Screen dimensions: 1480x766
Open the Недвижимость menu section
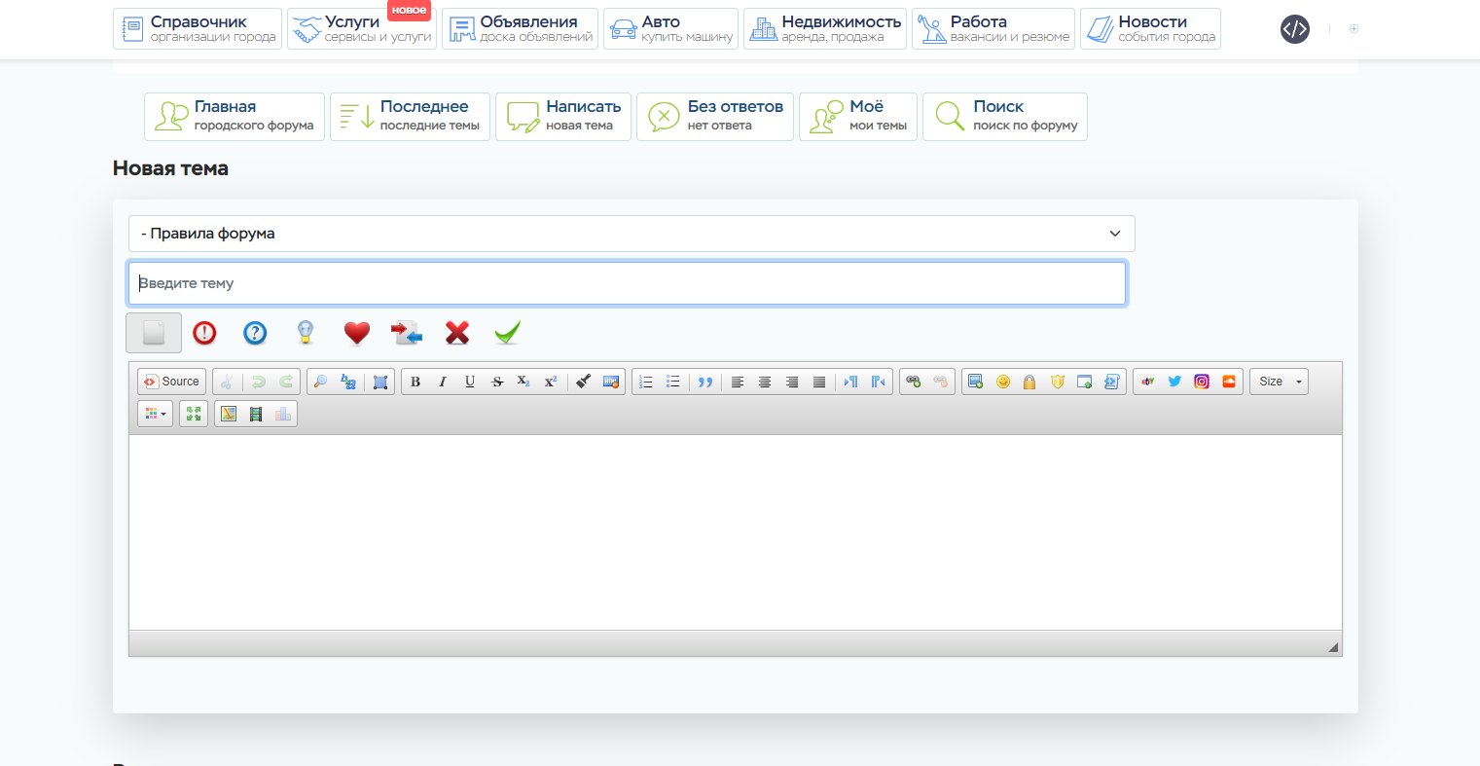click(x=824, y=29)
